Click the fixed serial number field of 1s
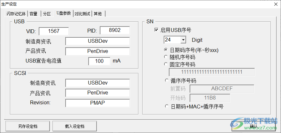The height and width of the screenshot is (133, 281). coord(212,72)
